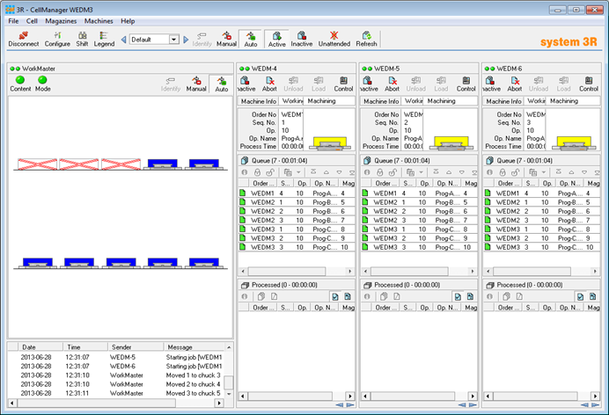Toggle Active in the main toolbar
This screenshot has width=609, height=415.
(x=276, y=40)
